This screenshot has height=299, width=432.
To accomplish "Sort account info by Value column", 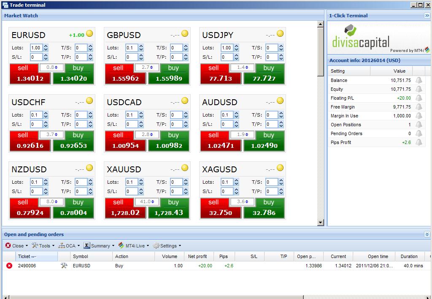I will pyautogui.click(x=391, y=71).
